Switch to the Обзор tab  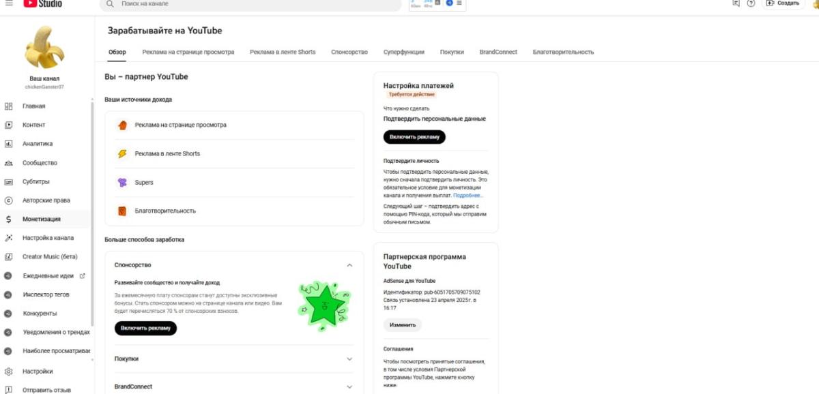click(117, 52)
